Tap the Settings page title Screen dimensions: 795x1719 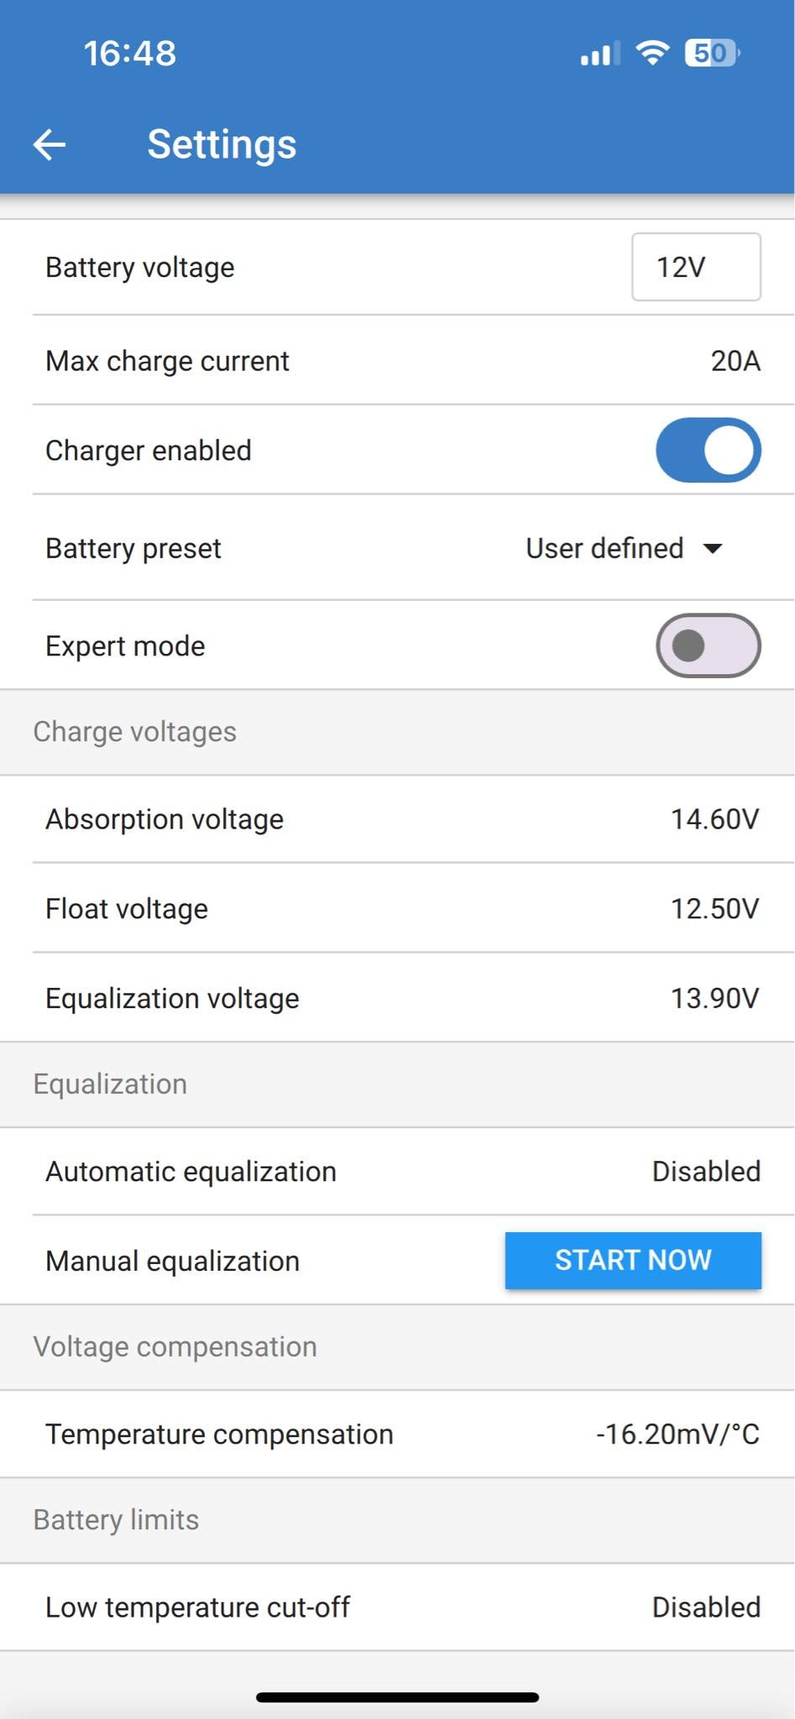click(x=222, y=144)
